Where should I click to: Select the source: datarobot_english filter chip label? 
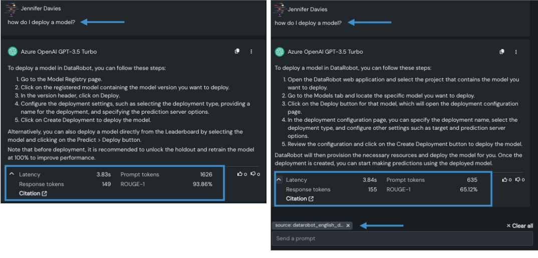[x=309, y=225]
